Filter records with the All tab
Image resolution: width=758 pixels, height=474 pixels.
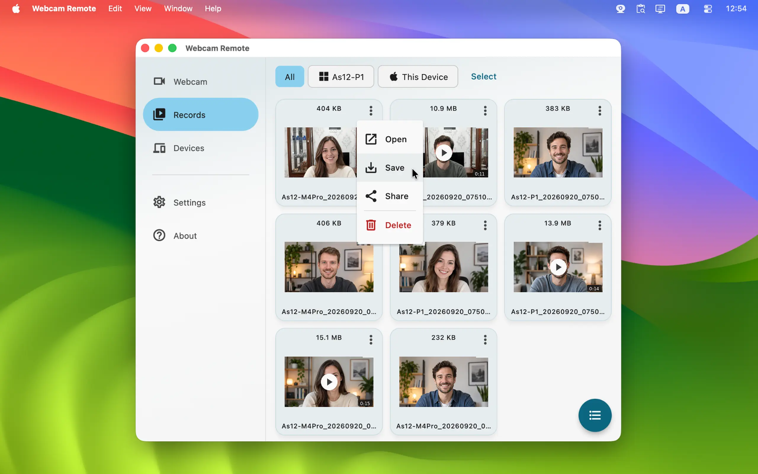point(289,76)
